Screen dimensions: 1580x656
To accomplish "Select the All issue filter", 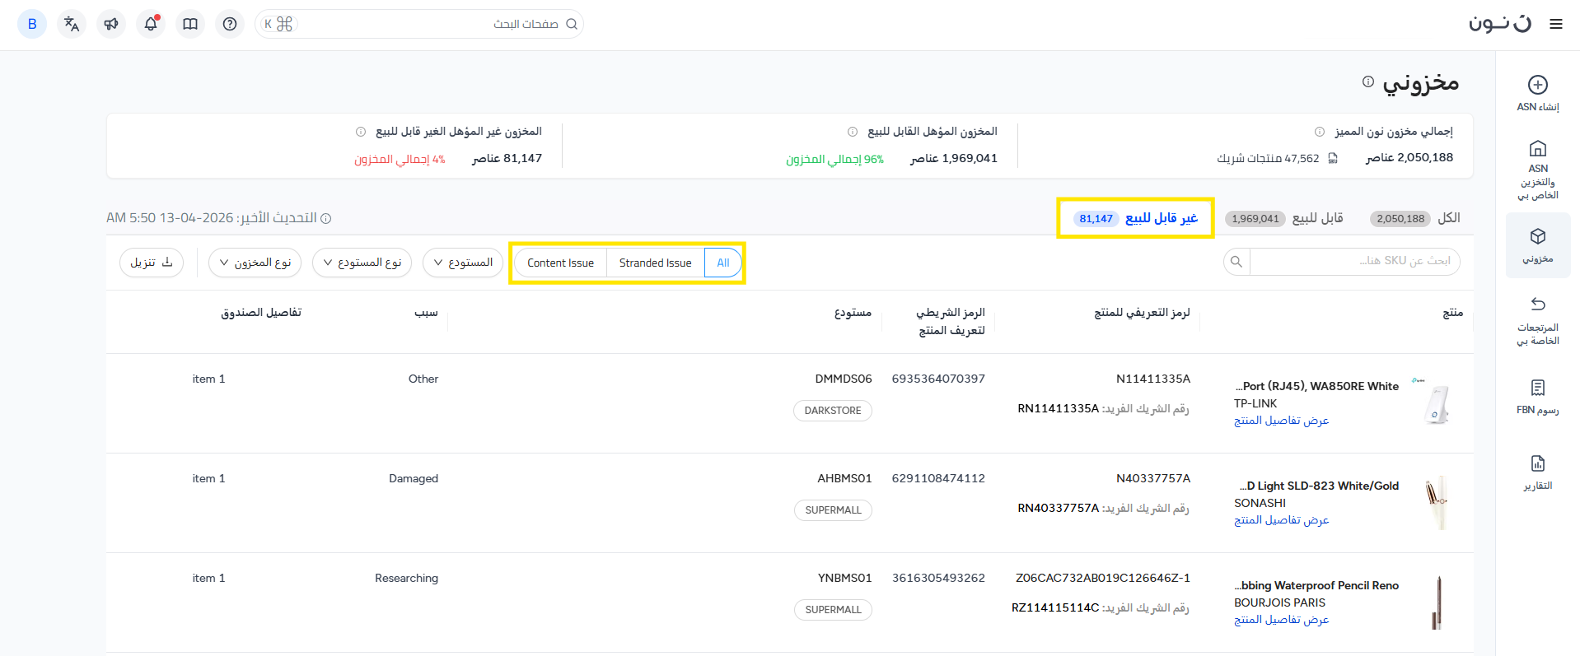I will 723,263.
